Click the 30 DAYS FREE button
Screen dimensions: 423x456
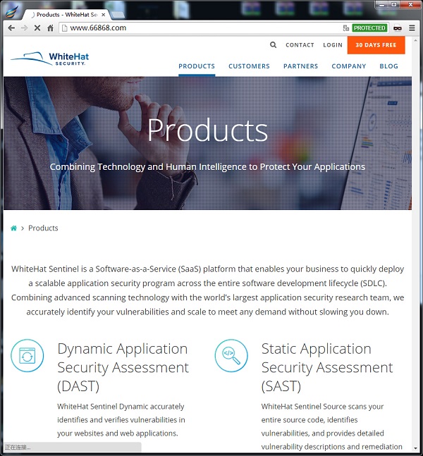coord(376,45)
